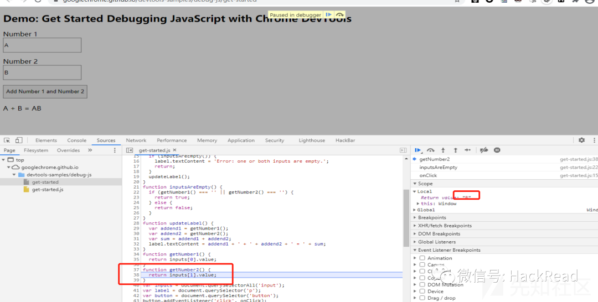Expand the Device event category arrow
Viewport: 598px width, 302px height.
tap(415, 291)
